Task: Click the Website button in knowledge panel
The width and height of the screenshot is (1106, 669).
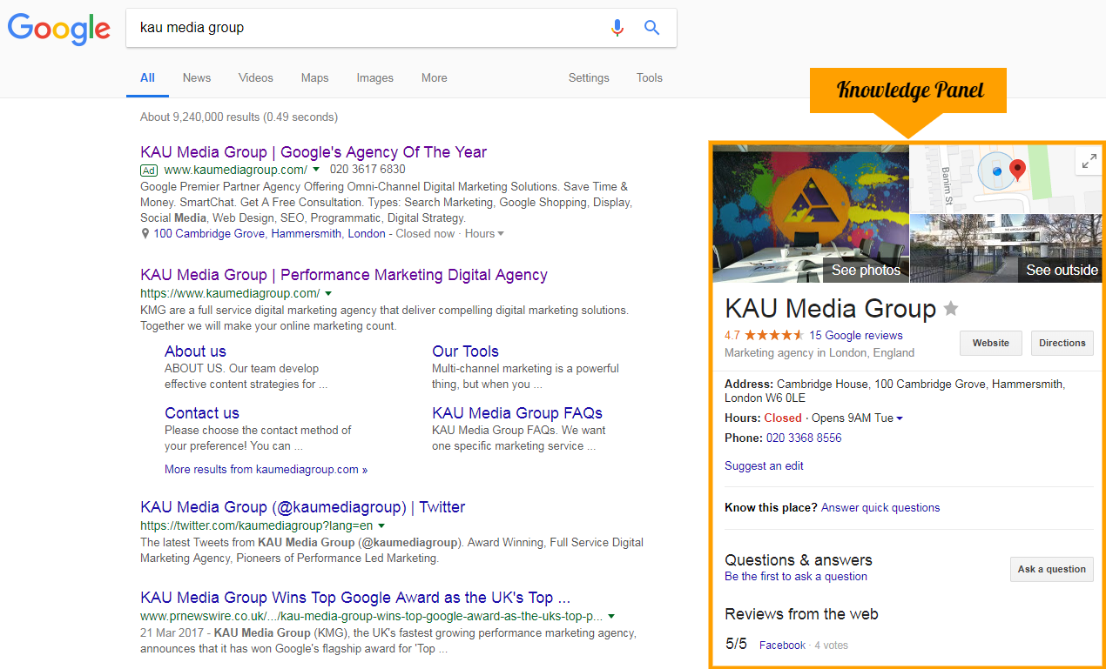Action: 991,343
